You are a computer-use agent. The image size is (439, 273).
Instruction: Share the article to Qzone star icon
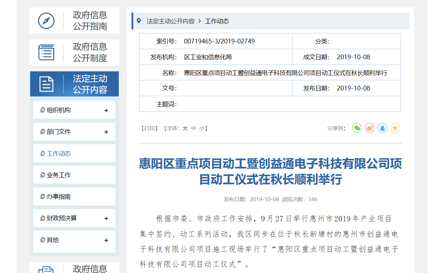(395, 128)
